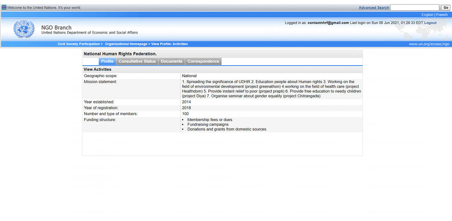The height and width of the screenshot is (221, 452).
Task: Click the 2018 registration value
Action: click(x=186, y=108)
